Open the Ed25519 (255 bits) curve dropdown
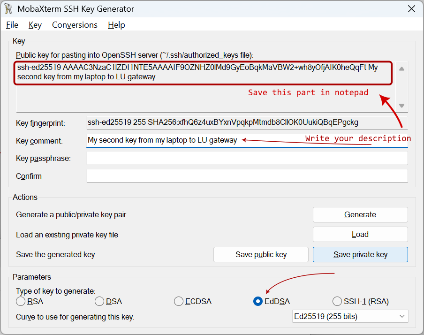 coord(350,316)
